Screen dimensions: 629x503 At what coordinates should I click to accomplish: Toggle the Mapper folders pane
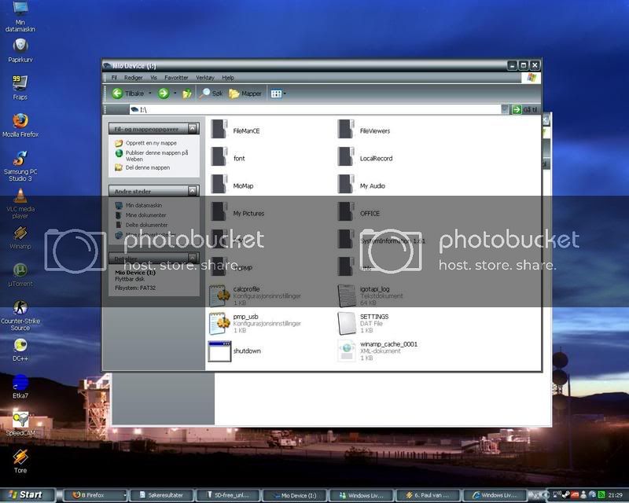(245, 94)
